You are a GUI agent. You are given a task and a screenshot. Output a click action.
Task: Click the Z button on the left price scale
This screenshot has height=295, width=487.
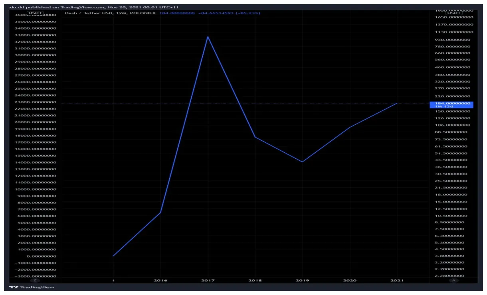click(36, 281)
